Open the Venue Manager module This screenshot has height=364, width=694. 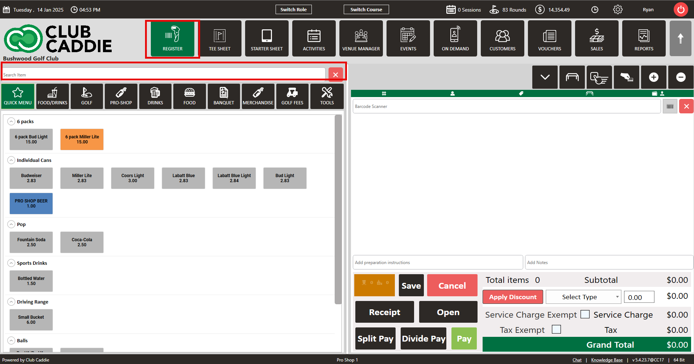click(361, 38)
